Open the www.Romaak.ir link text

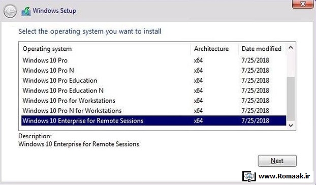pos(284,176)
